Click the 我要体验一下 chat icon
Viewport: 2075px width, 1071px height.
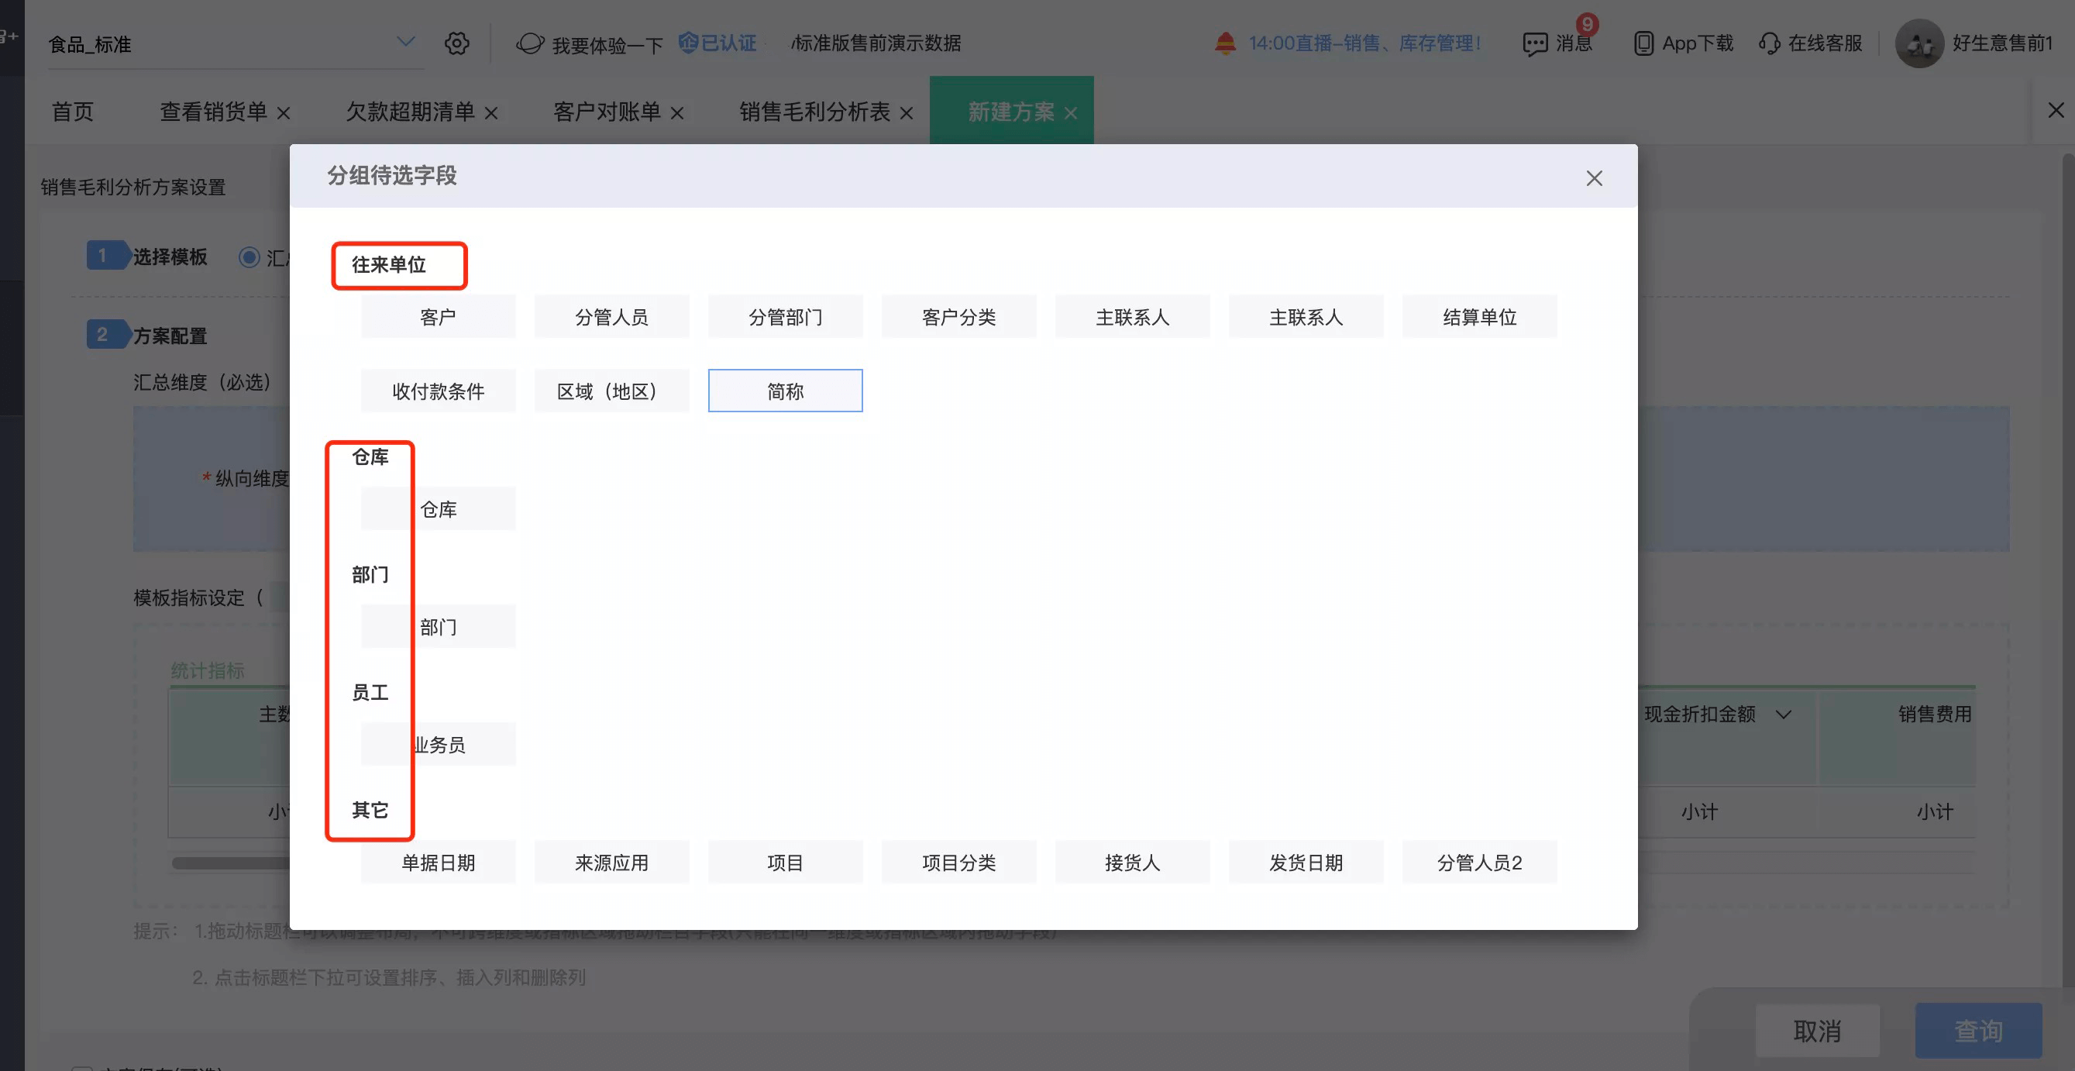(530, 43)
